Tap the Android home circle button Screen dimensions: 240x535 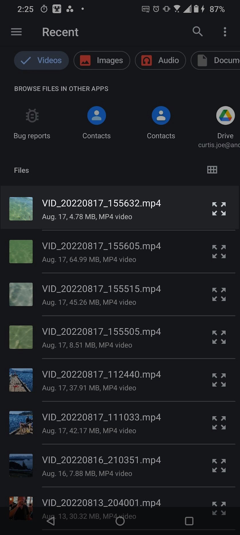(x=120, y=521)
